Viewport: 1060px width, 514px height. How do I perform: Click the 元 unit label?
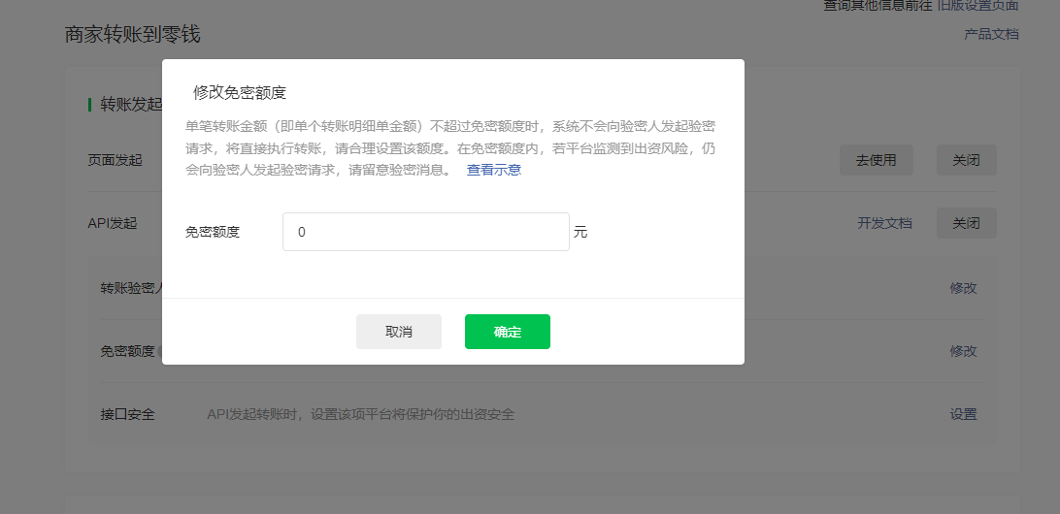click(x=580, y=233)
